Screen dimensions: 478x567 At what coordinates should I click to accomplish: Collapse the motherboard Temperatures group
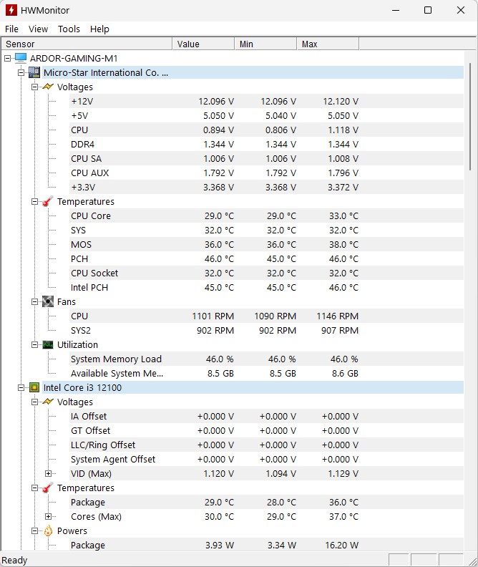click(34, 201)
